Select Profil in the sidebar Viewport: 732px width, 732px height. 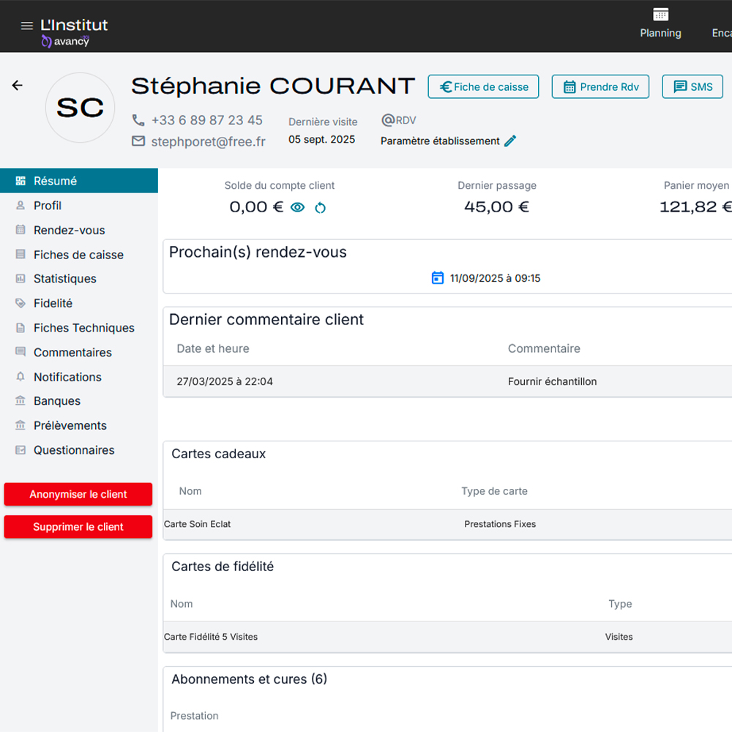pos(48,206)
